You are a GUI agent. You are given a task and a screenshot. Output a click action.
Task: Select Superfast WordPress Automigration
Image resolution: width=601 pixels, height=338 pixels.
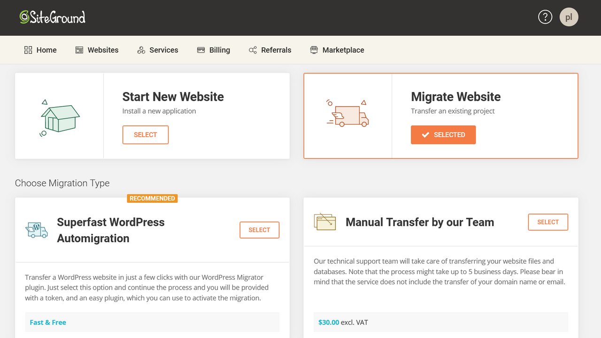pyautogui.click(x=259, y=230)
